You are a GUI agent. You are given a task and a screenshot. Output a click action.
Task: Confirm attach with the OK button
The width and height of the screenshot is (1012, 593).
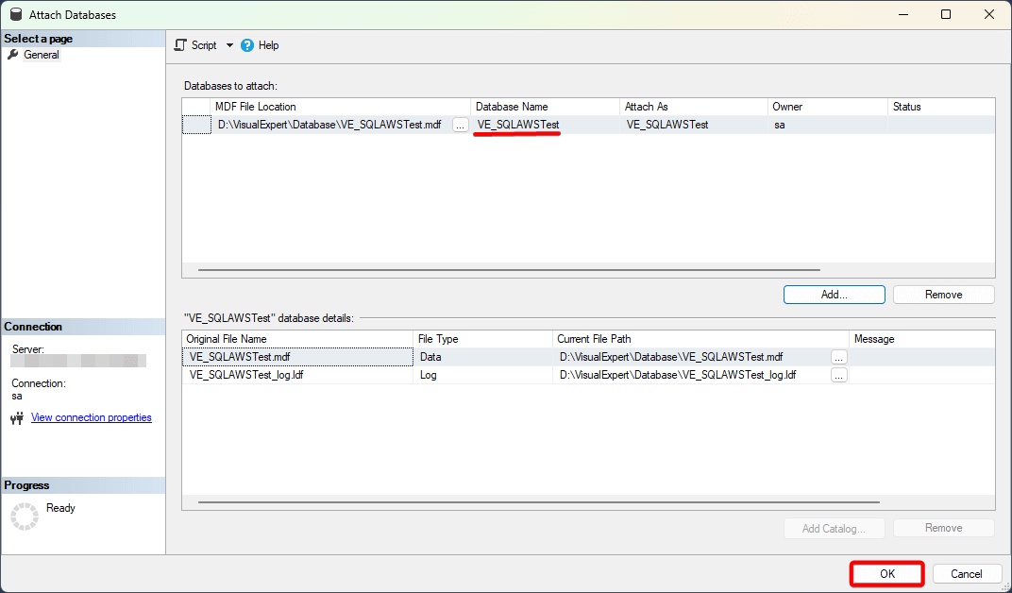pos(887,573)
